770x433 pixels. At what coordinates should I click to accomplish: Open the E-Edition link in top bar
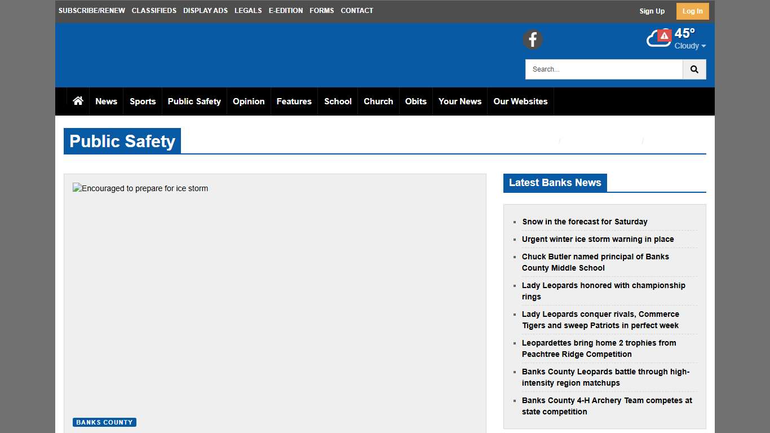pos(286,11)
